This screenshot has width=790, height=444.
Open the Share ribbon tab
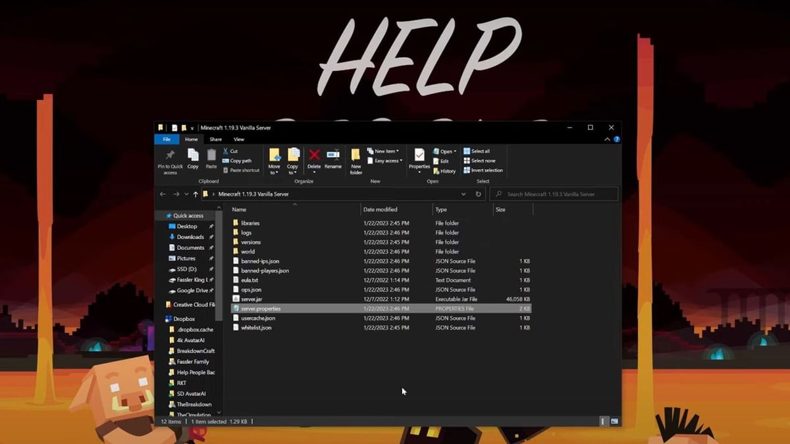pyautogui.click(x=215, y=139)
